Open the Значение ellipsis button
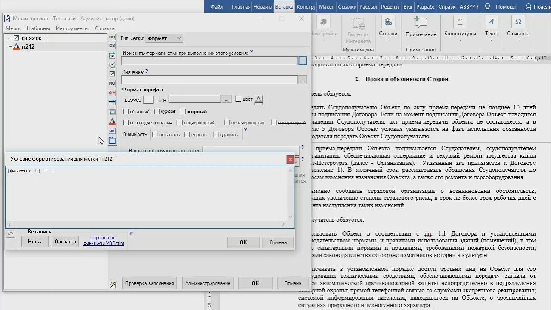Viewport: 551px width, 310px height. (x=303, y=80)
